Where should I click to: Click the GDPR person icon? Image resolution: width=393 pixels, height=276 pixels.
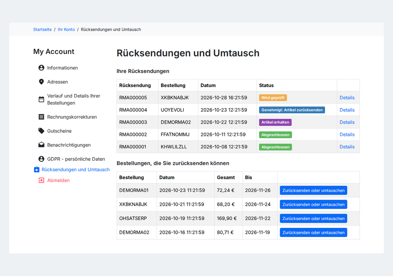click(x=41, y=159)
